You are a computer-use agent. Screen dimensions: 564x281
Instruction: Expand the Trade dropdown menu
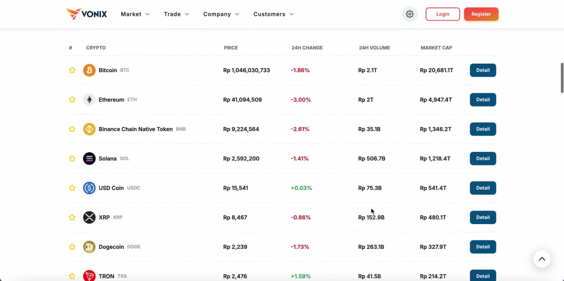pyautogui.click(x=176, y=14)
